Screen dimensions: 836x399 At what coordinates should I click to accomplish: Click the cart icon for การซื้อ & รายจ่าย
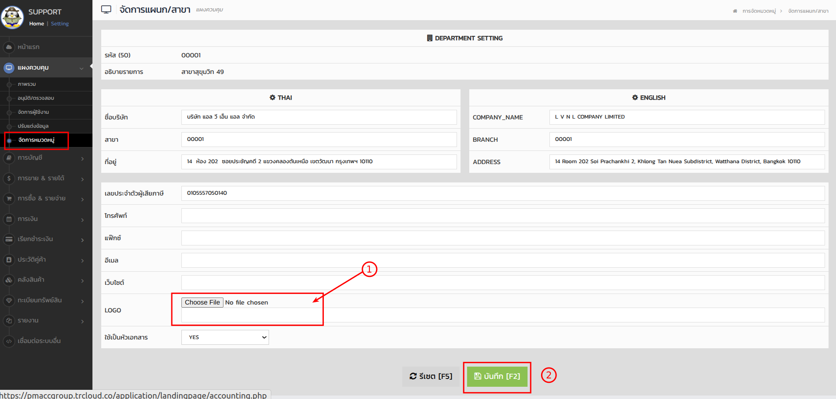pyautogui.click(x=9, y=199)
